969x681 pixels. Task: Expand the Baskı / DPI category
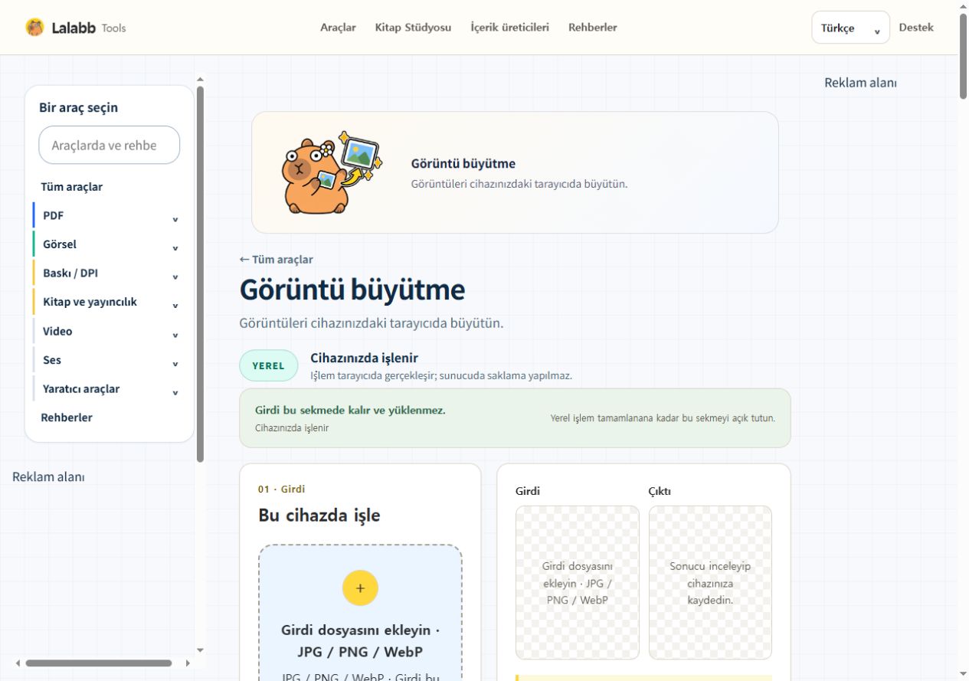tap(109, 273)
